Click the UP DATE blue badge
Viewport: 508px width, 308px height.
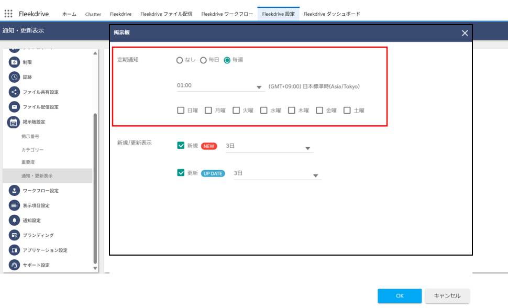pos(213,173)
